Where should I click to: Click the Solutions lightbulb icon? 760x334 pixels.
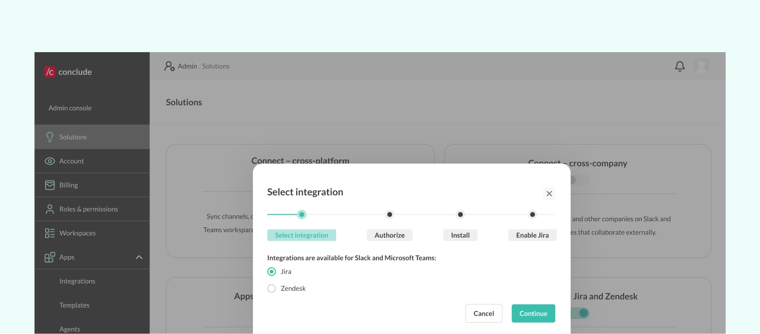point(50,137)
